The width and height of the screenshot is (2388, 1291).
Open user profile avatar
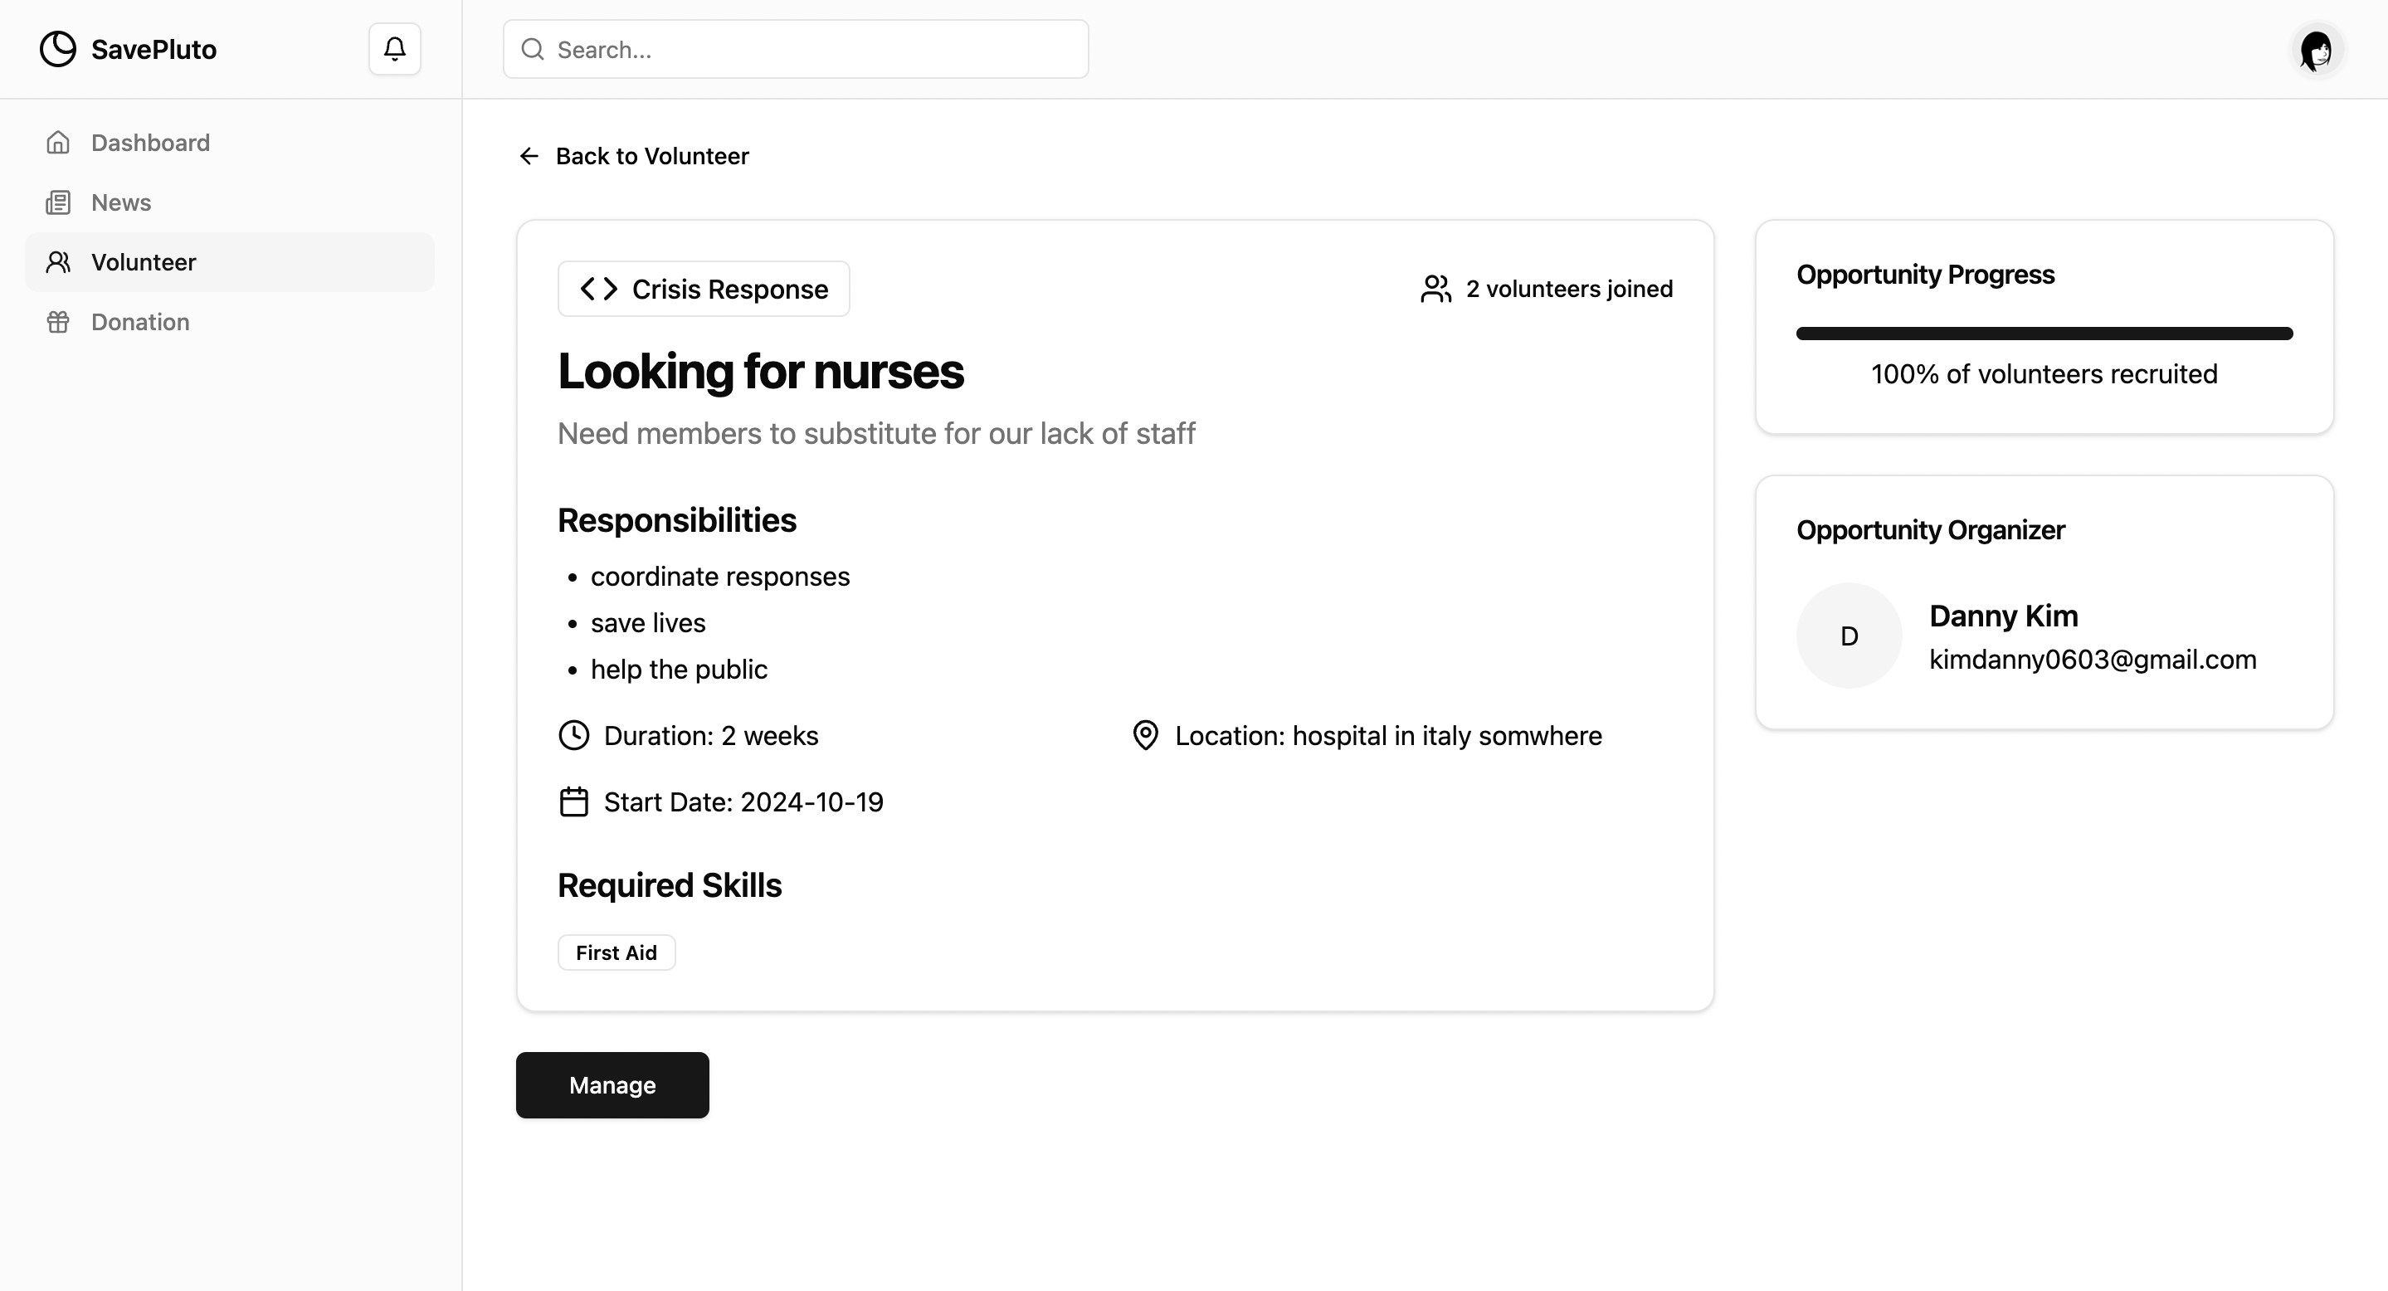[x=2316, y=50]
